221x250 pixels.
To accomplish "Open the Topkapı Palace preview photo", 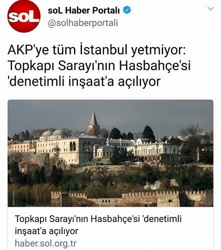I will pos(110,153).
